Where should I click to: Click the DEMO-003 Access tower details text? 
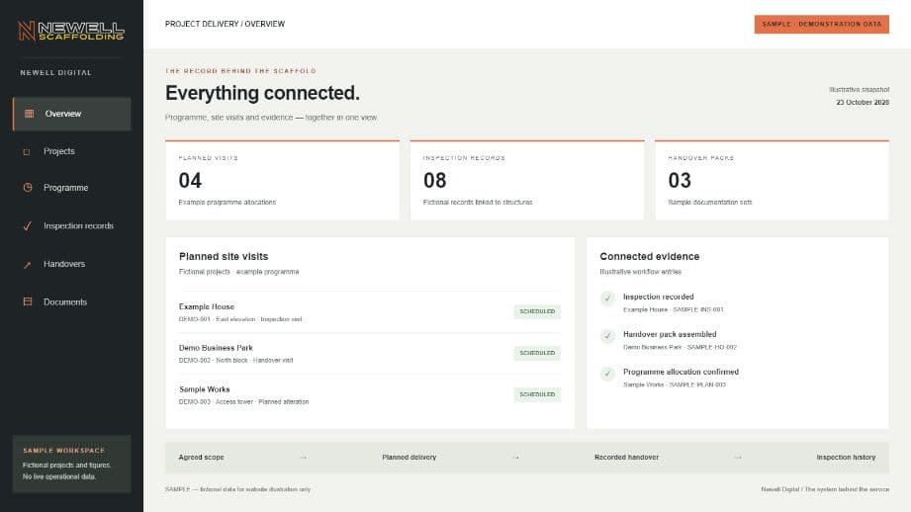pyautogui.click(x=244, y=401)
